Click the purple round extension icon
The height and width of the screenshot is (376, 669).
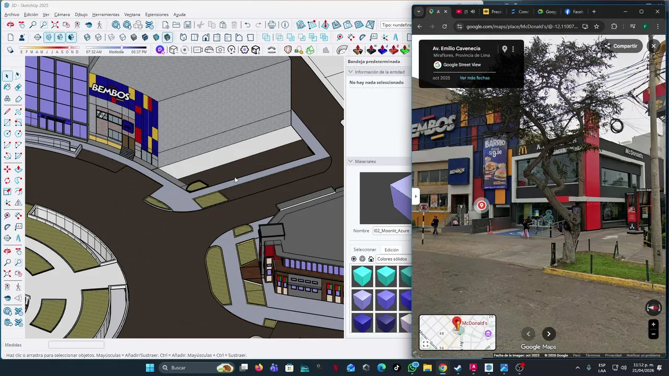pyautogui.click(x=160, y=50)
